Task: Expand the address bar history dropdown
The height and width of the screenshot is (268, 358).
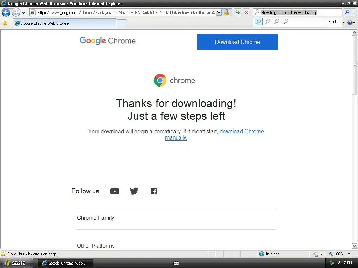Action: (219, 13)
